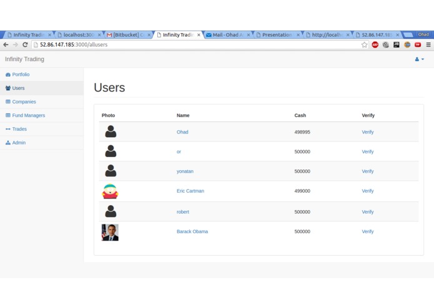
Task: Open the user account dropdown menu
Action: (x=420, y=59)
